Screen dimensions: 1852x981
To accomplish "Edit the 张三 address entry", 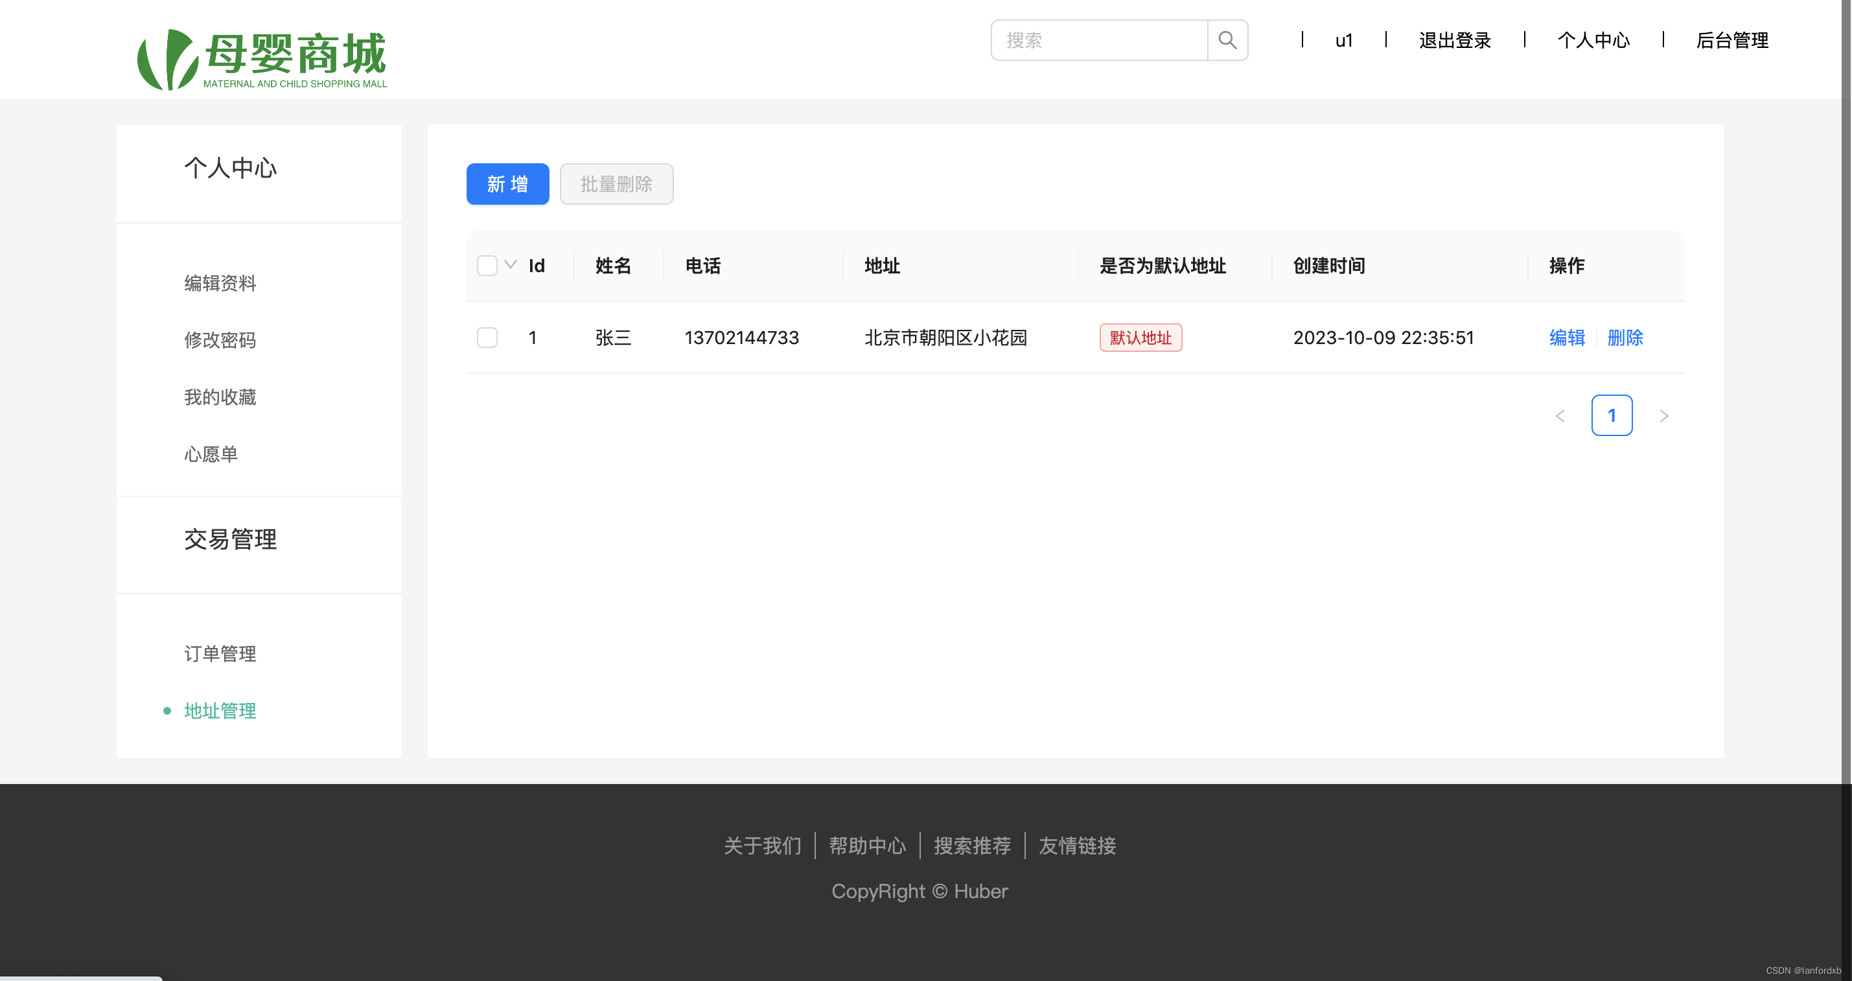I will 1567,337.
